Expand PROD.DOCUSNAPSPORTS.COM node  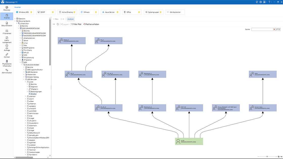click(20, 33)
